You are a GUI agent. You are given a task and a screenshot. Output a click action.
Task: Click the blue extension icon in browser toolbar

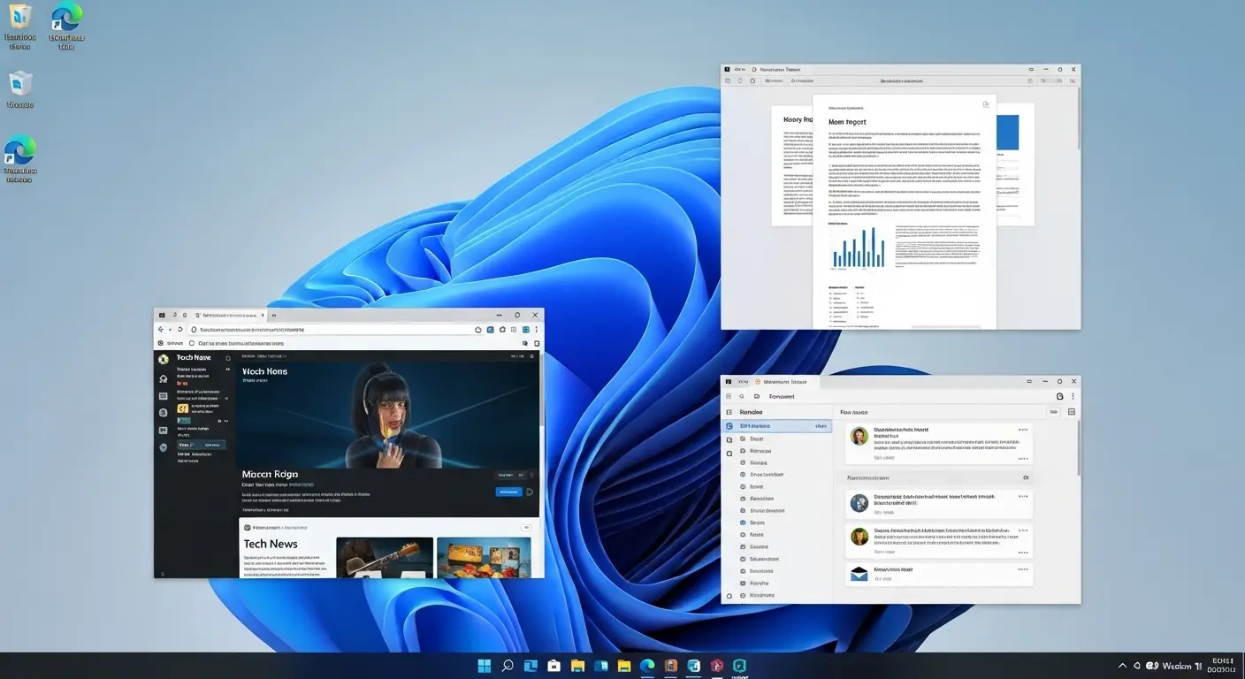(x=491, y=329)
